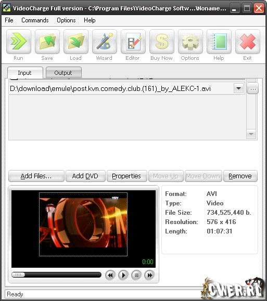The image size is (267, 301).
Task: Open the Options menu
Action: click(66, 20)
